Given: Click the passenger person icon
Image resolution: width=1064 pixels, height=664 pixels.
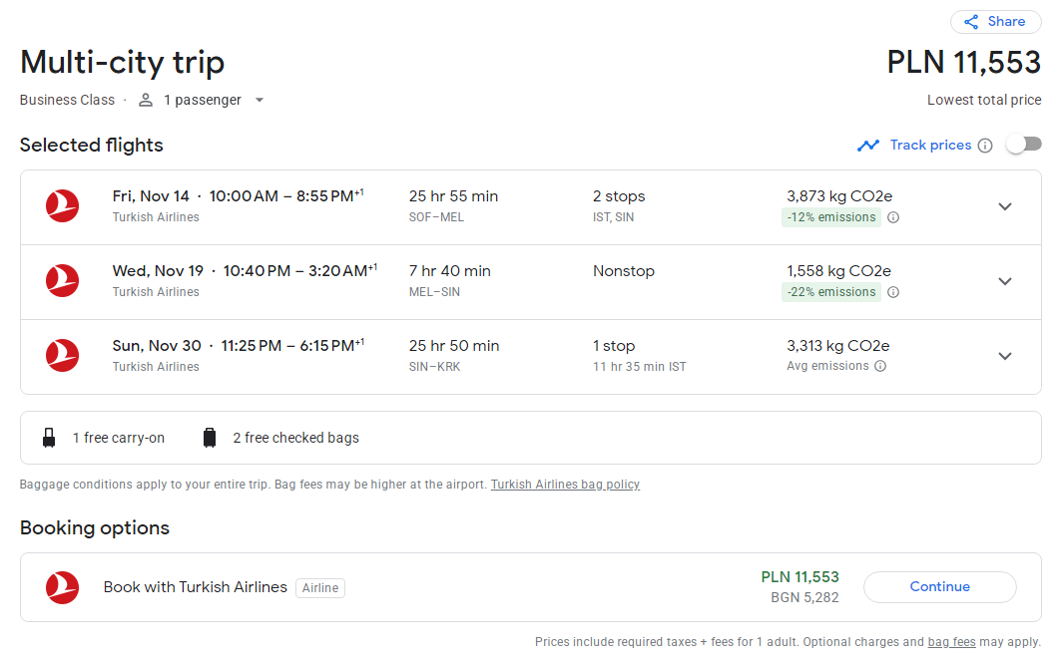Looking at the screenshot, I should click(x=145, y=101).
